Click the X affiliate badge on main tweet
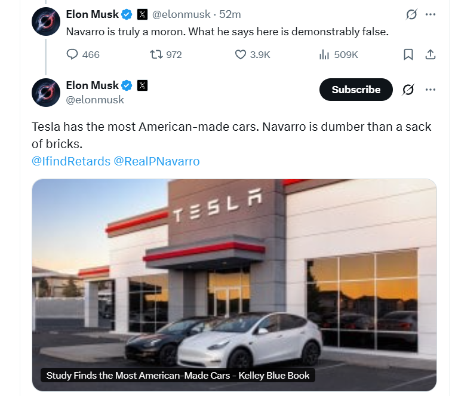Viewport: 452px width, 396px height. (142, 85)
